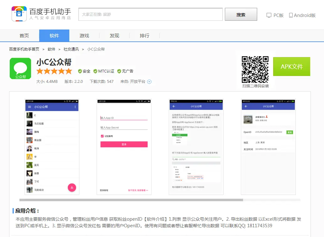Click the 安全 green shield badge
Viewport: 324px width, 237px height.
[x=80, y=71]
